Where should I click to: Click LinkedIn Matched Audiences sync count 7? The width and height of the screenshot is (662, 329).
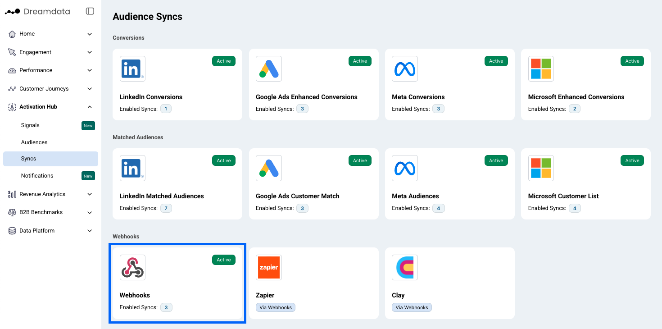[x=166, y=208]
